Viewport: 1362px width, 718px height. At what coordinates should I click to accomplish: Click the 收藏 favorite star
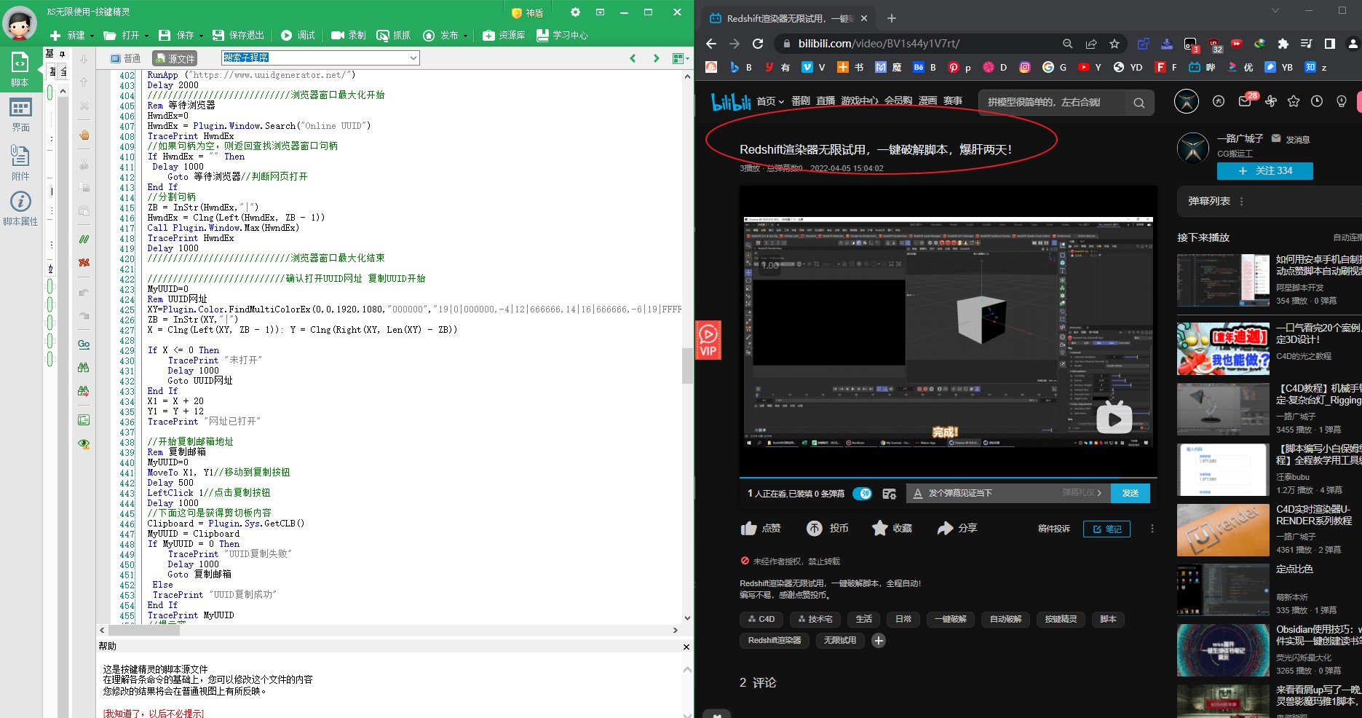click(879, 528)
